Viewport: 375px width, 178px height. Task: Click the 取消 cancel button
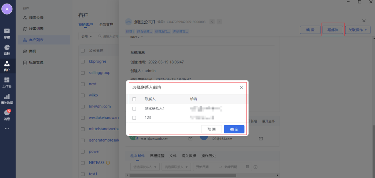[211, 129]
